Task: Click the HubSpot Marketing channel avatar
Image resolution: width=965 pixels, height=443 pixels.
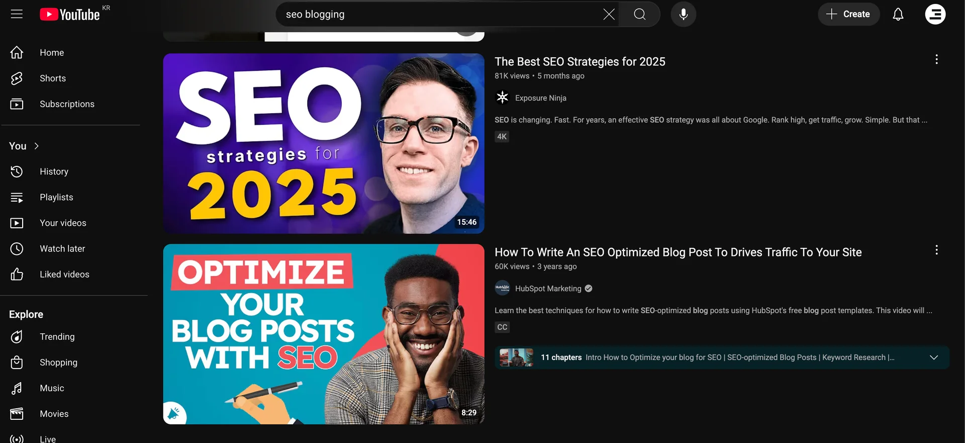Action: click(x=502, y=288)
